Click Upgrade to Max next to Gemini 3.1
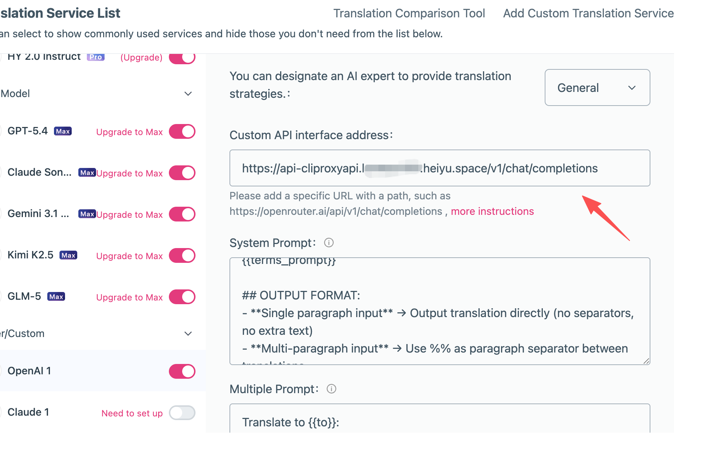Viewport: 711px width, 457px height. tap(129, 215)
